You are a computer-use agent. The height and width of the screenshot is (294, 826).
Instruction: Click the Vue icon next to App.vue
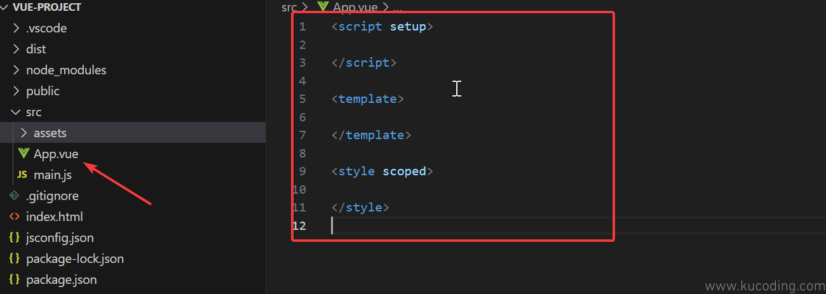(24, 154)
